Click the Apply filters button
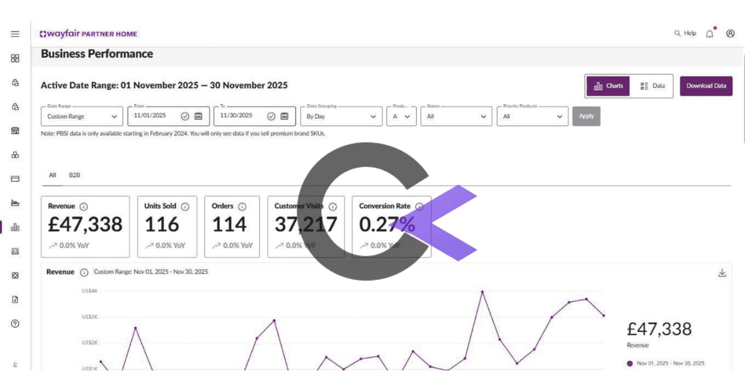 pos(586,116)
